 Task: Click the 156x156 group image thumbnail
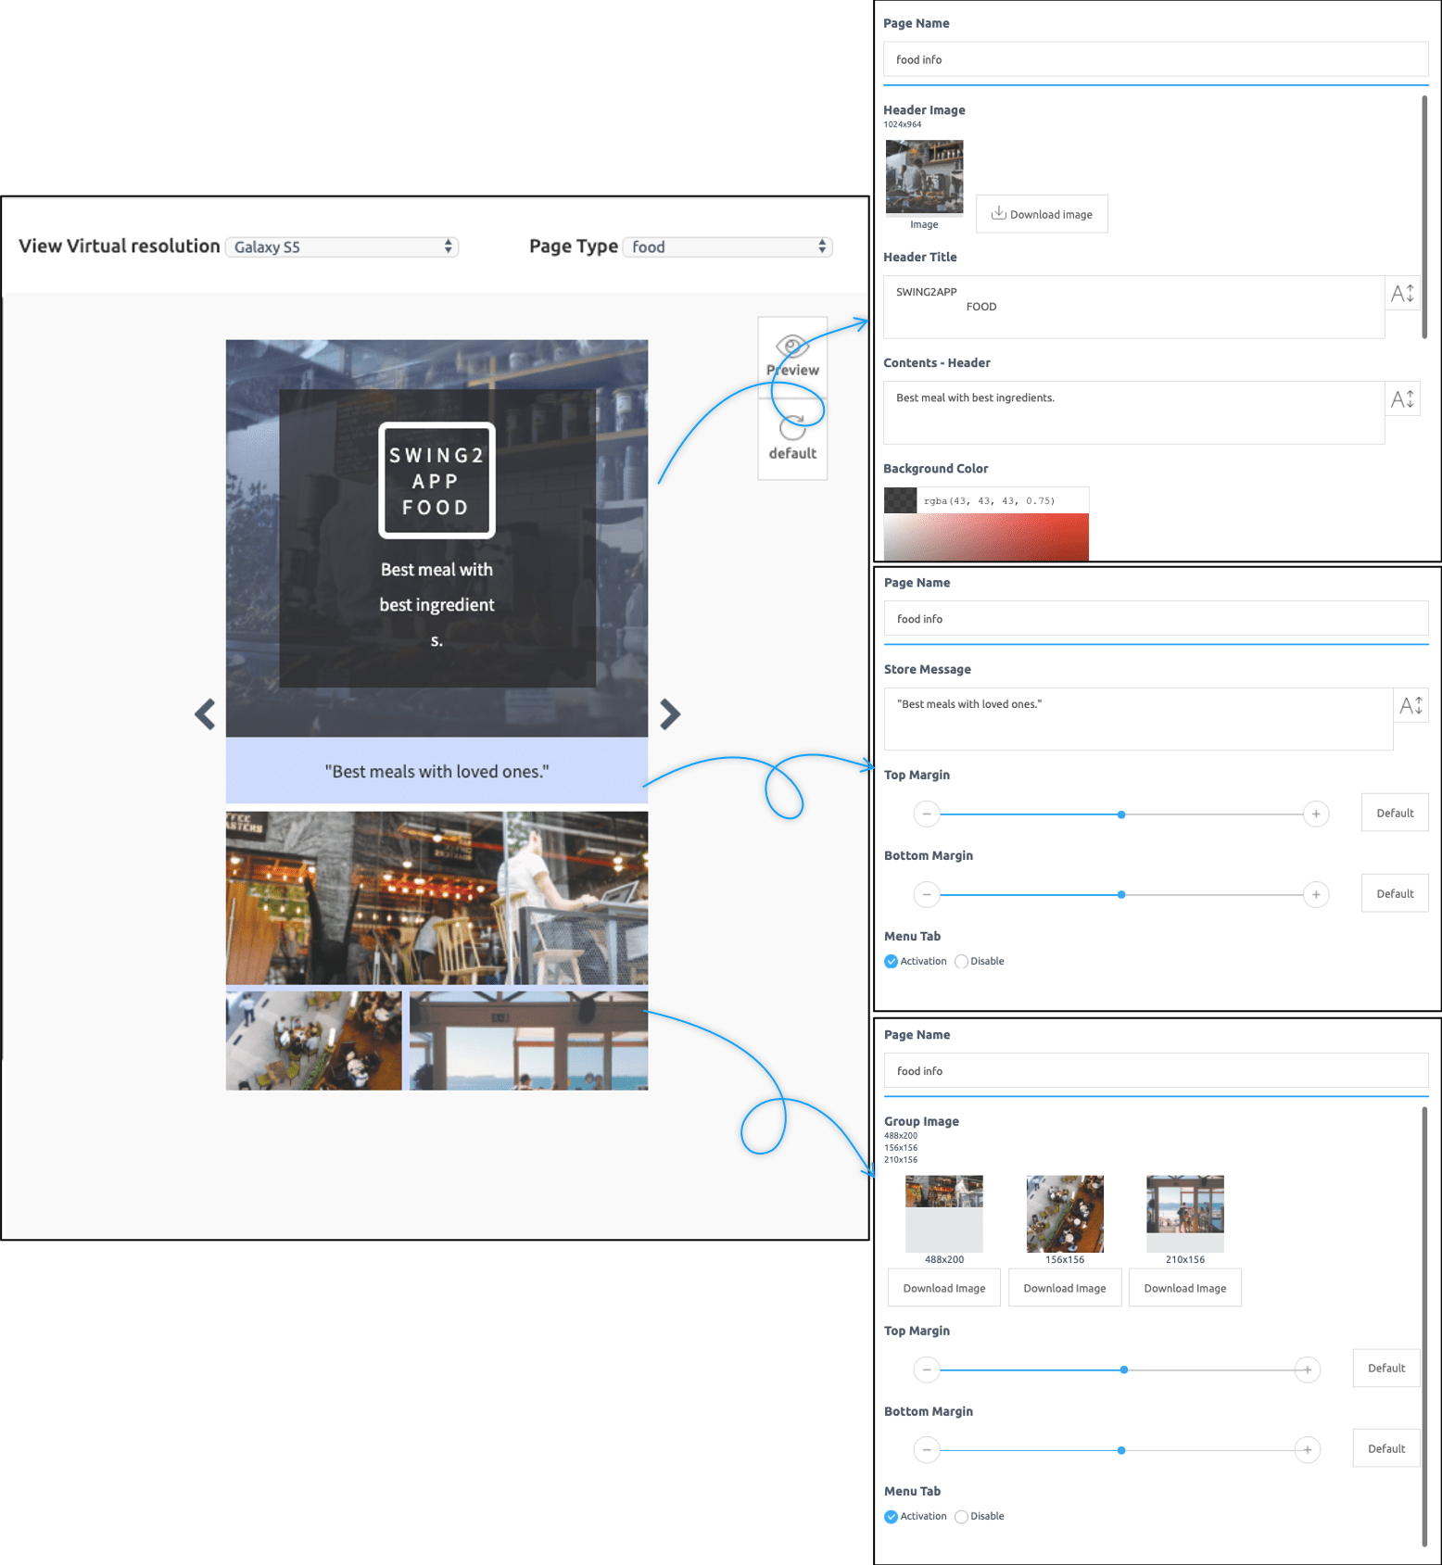(x=1065, y=1214)
